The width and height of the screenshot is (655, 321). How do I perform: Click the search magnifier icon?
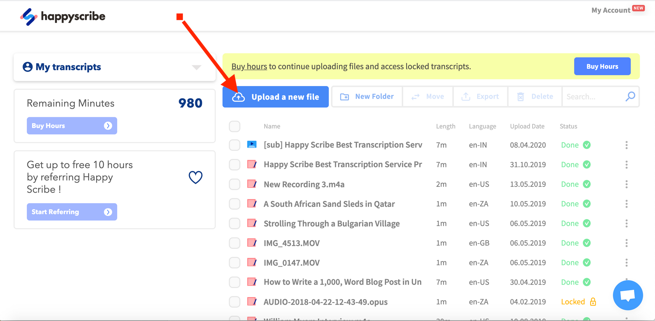pyautogui.click(x=630, y=97)
